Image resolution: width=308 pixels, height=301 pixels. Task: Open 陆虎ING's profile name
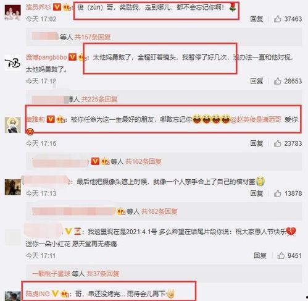click(38, 294)
